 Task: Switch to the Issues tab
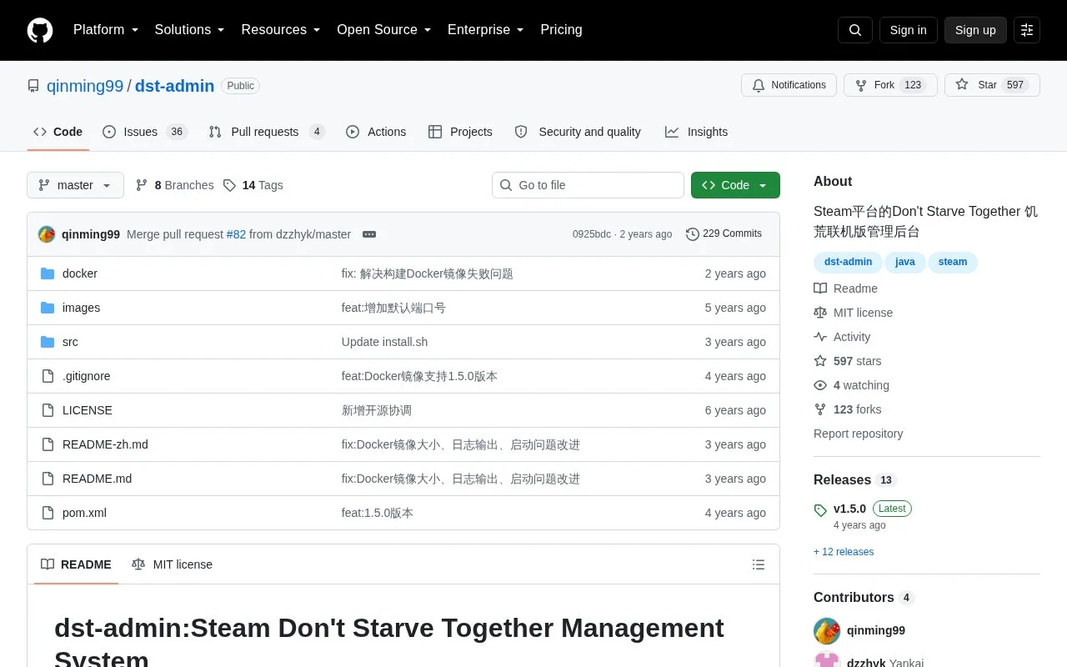click(x=145, y=132)
